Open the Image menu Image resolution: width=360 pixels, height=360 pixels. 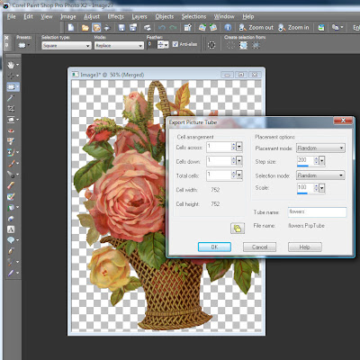coord(68,16)
